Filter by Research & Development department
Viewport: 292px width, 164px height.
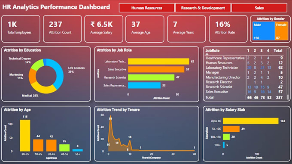[x=203, y=8]
